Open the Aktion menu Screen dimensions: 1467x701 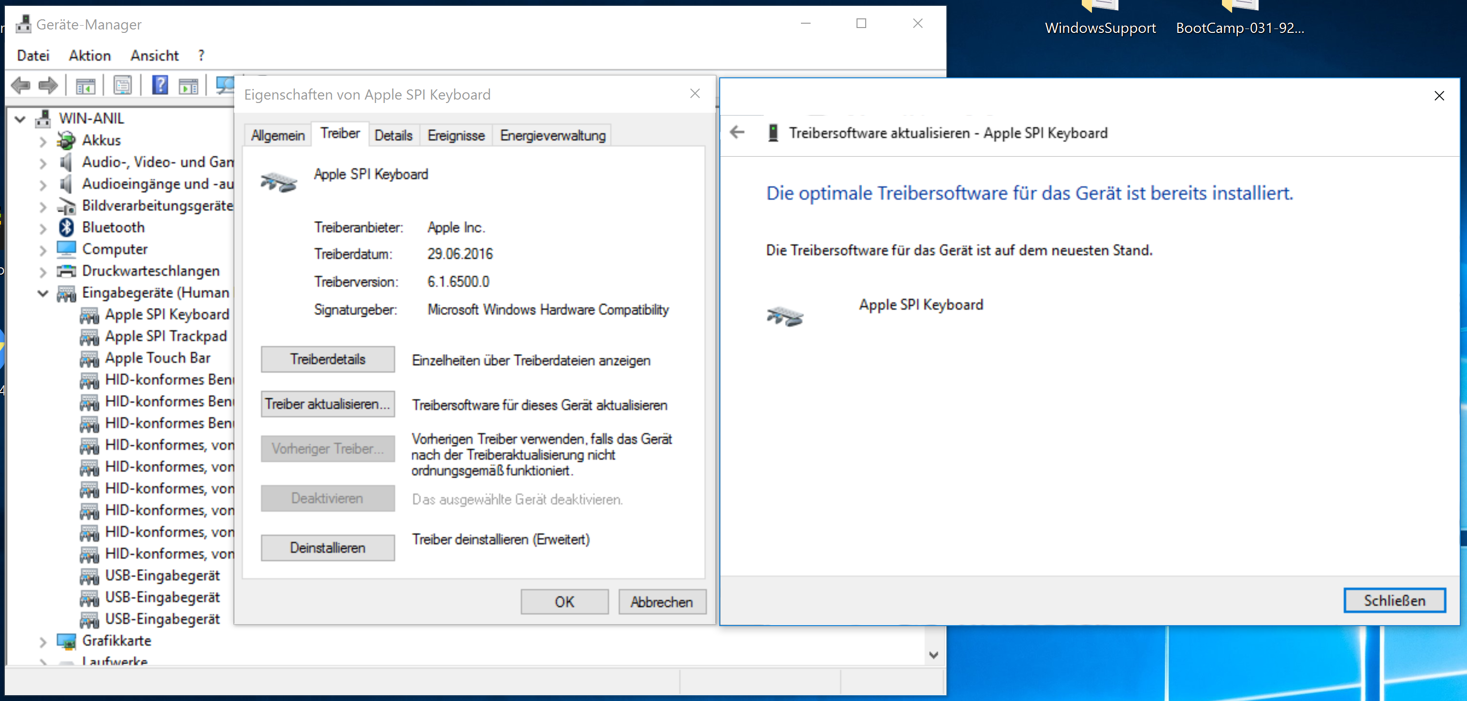[x=89, y=55]
